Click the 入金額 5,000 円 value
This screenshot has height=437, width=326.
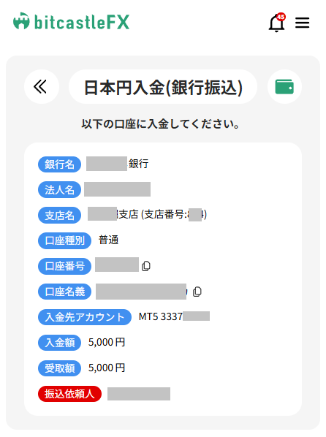tap(107, 342)
